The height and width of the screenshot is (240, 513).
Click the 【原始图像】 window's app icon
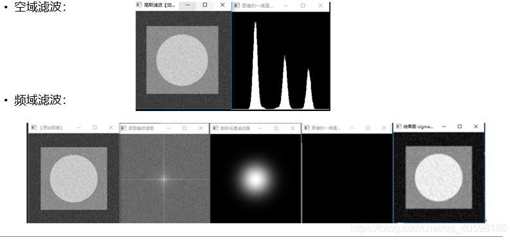(33, 127)
